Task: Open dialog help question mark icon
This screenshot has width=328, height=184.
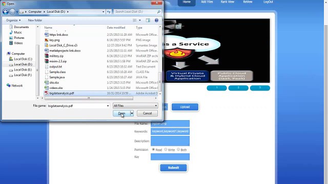Action: (x=156, y=20)
